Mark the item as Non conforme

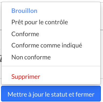[51, 57]
